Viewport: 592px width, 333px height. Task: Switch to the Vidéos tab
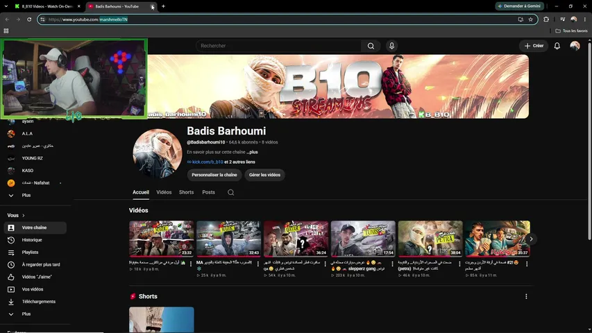(x=164, y=192)
